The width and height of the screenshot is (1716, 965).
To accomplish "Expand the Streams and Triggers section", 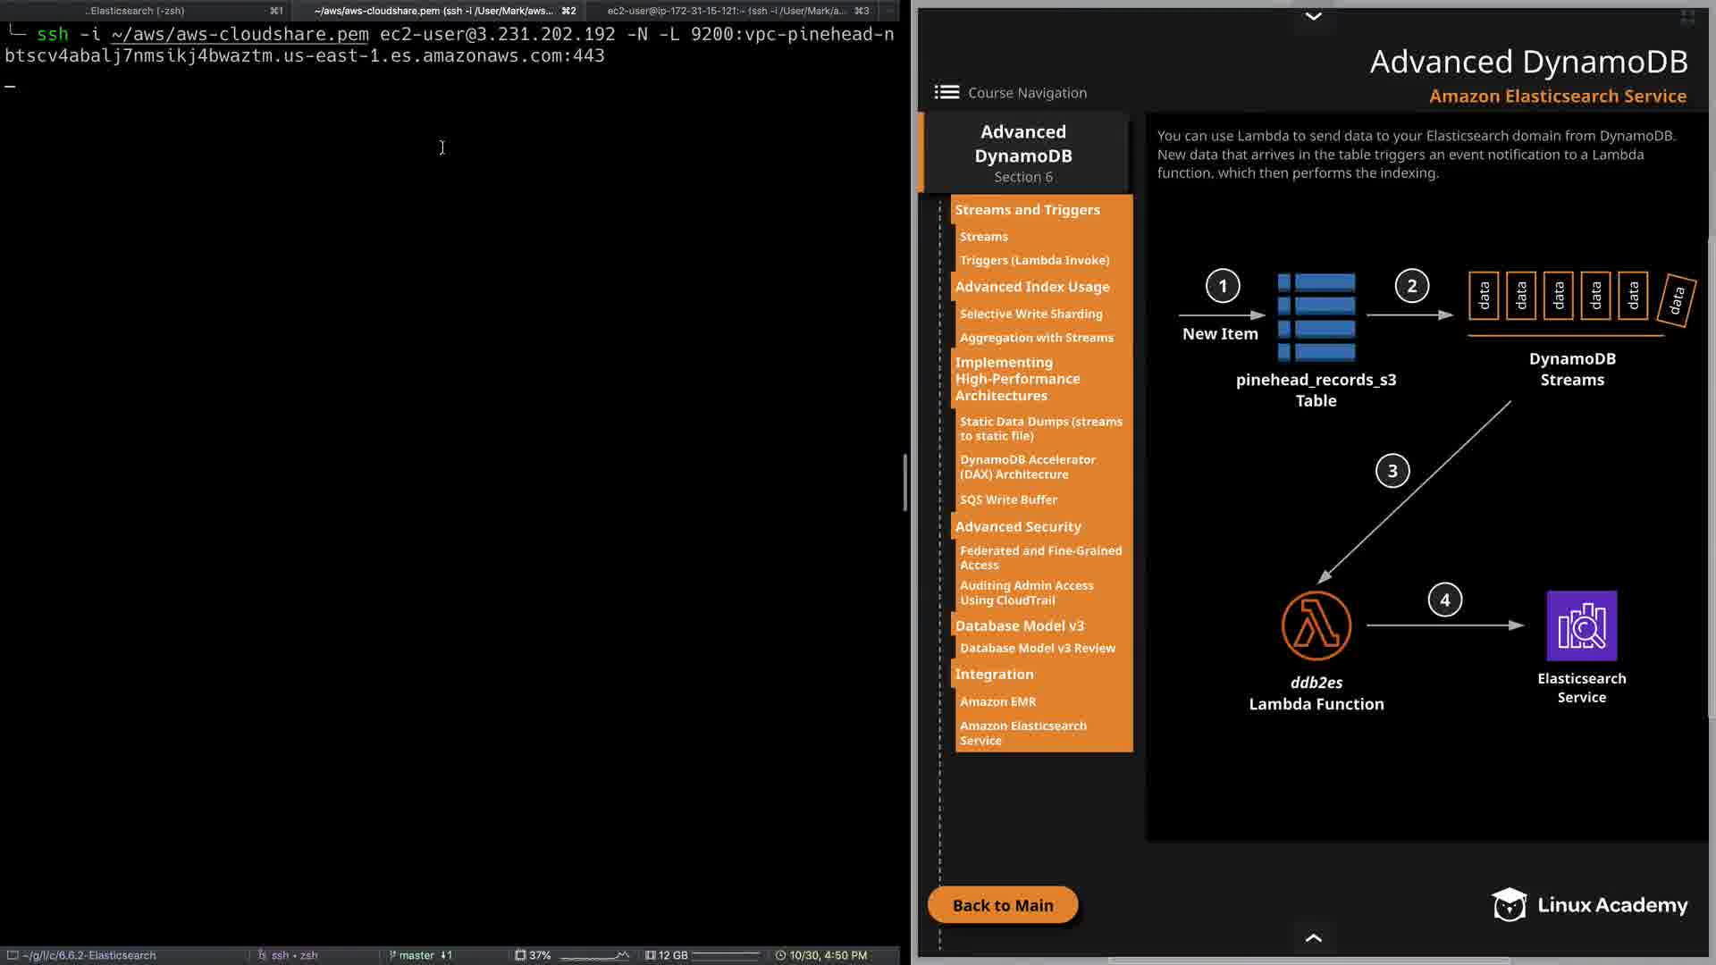I will click(x=1027, y=210).
